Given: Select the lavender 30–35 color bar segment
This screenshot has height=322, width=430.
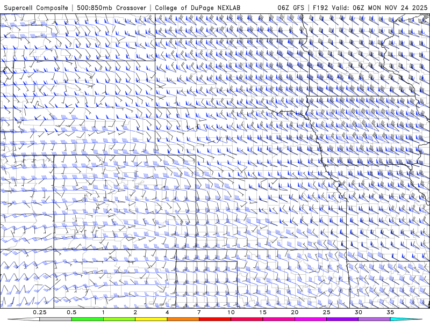Looking at the screenshot, I should [374, 319].
